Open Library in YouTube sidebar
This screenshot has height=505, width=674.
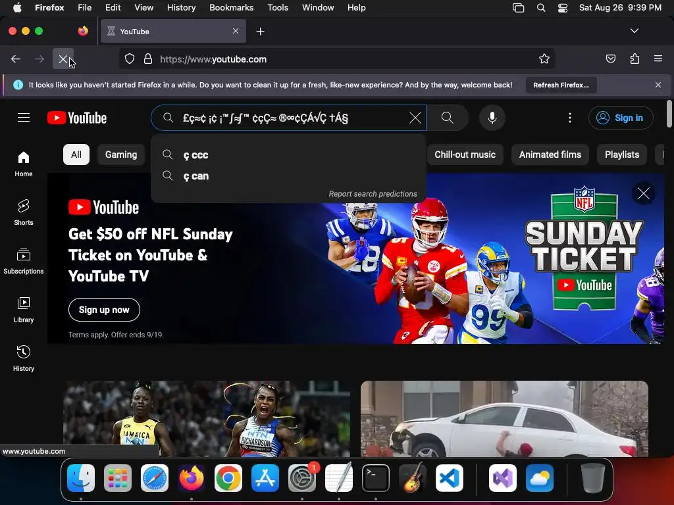point(24,310)
